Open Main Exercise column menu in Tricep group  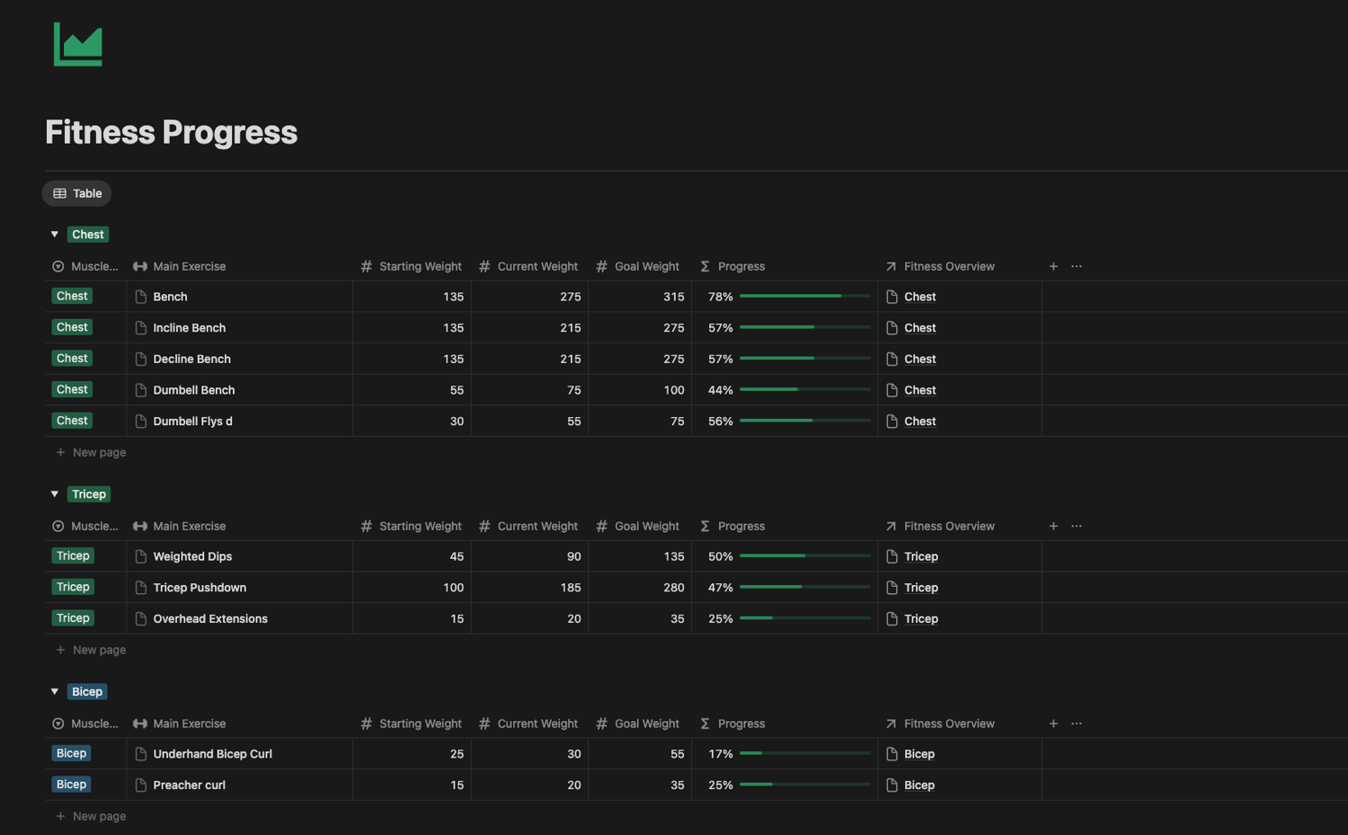point(180,526)
